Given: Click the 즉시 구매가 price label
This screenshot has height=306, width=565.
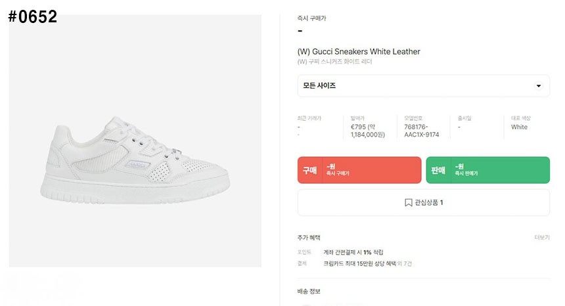Looking at the screenshot, I should 311,18.
